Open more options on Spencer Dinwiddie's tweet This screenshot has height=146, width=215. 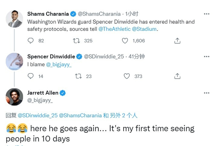[207, 57]
